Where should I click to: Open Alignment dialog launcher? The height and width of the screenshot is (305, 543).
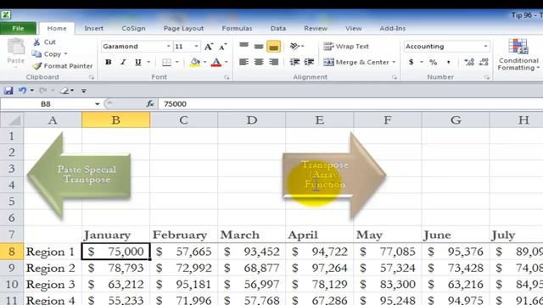(x=394, y=77)
